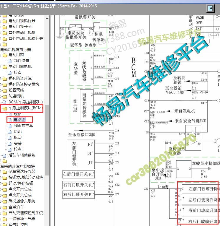Click the 室外电动后视镜 folder icon
The image size is (220, 226).
(x=5, y=33)
